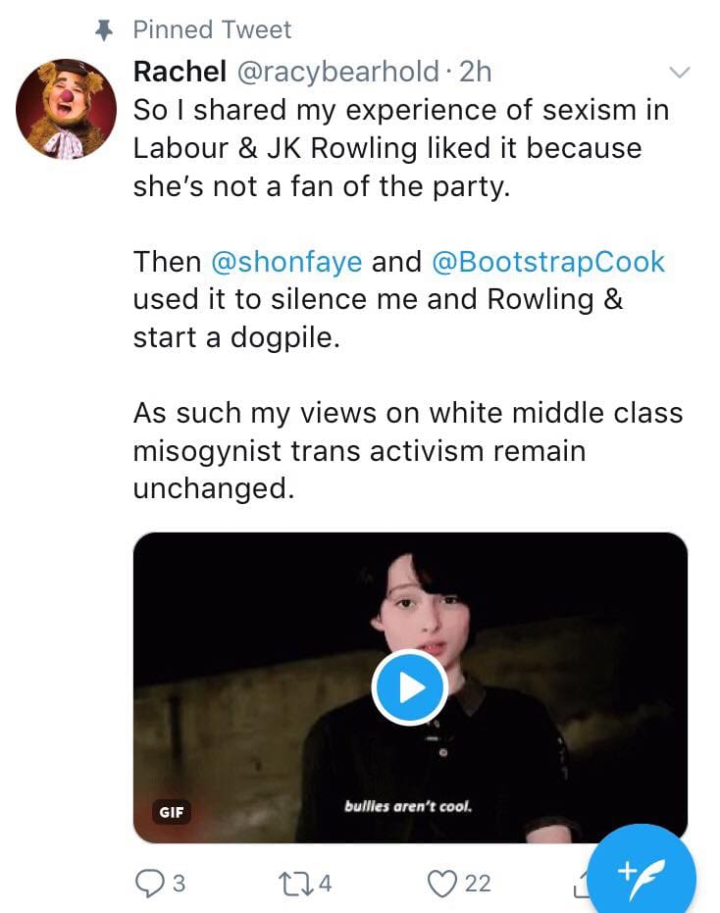Tap the reply speech bubble icon
Screen dimensions: 720x913
pos(148,883)
